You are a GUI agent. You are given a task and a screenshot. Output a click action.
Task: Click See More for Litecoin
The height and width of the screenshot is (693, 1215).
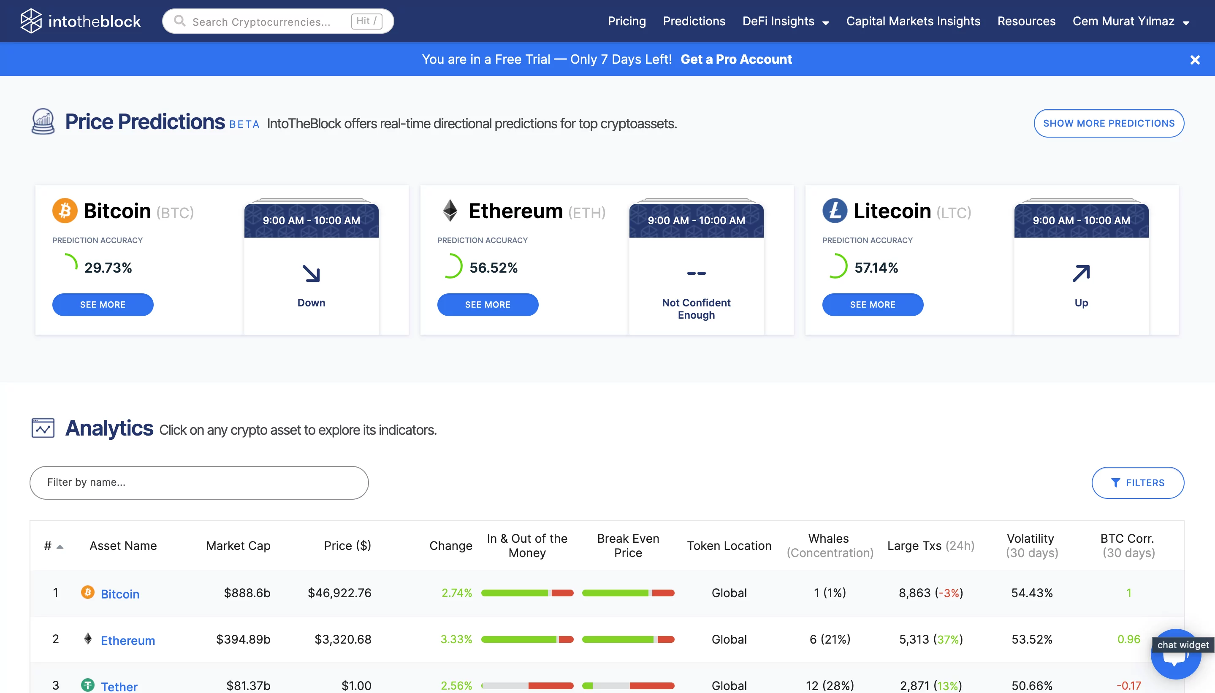point(873,305)
